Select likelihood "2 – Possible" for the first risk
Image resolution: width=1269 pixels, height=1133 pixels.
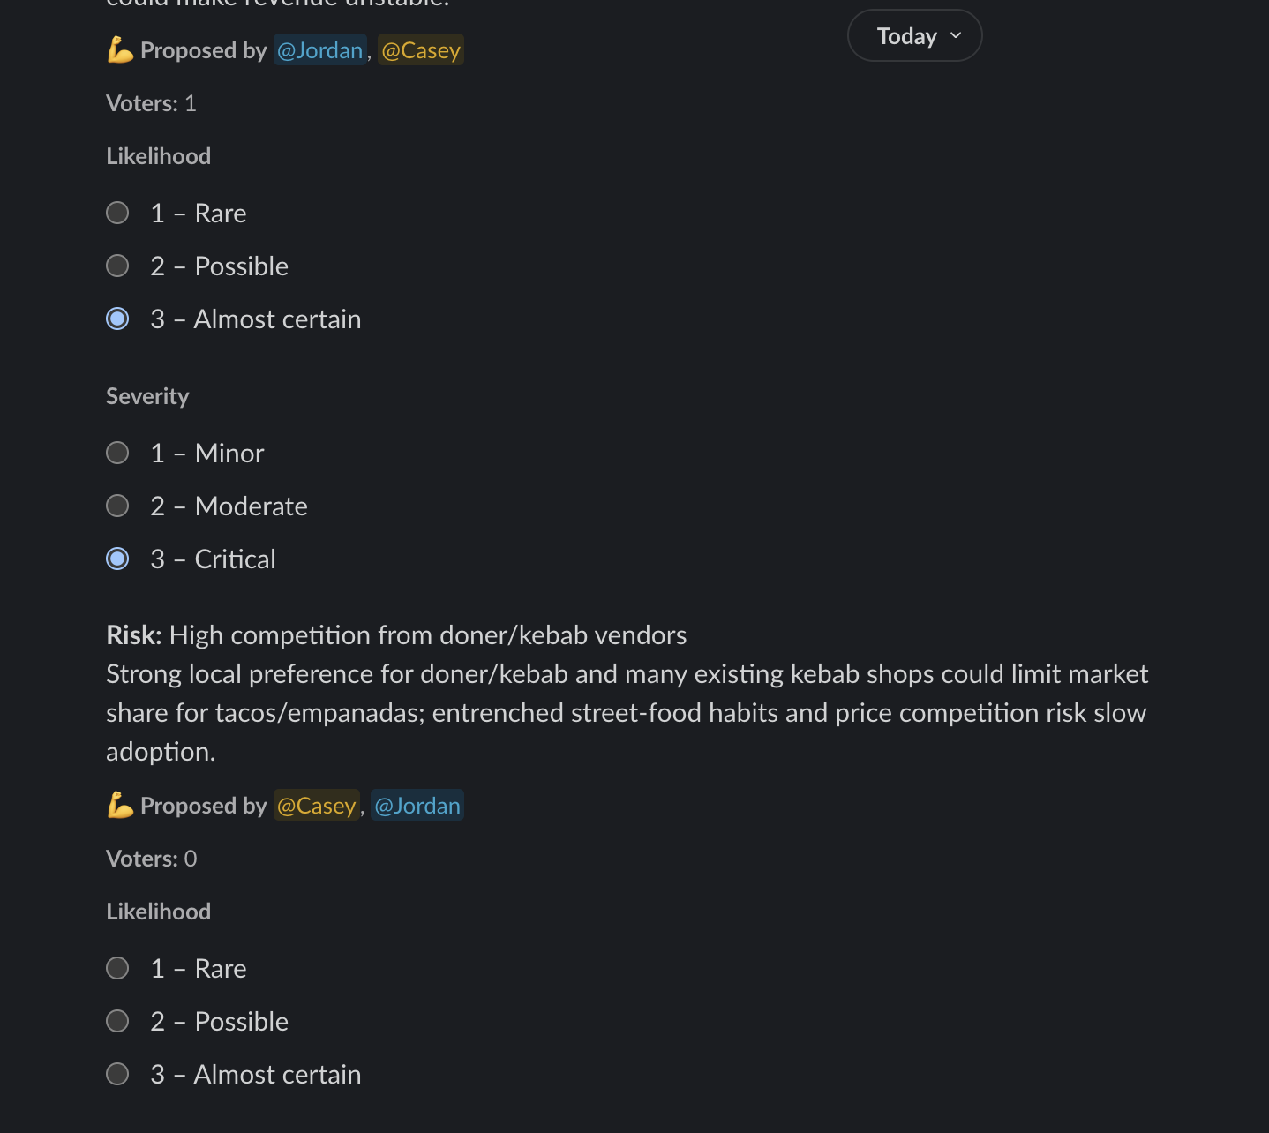[x=117, y=266]
